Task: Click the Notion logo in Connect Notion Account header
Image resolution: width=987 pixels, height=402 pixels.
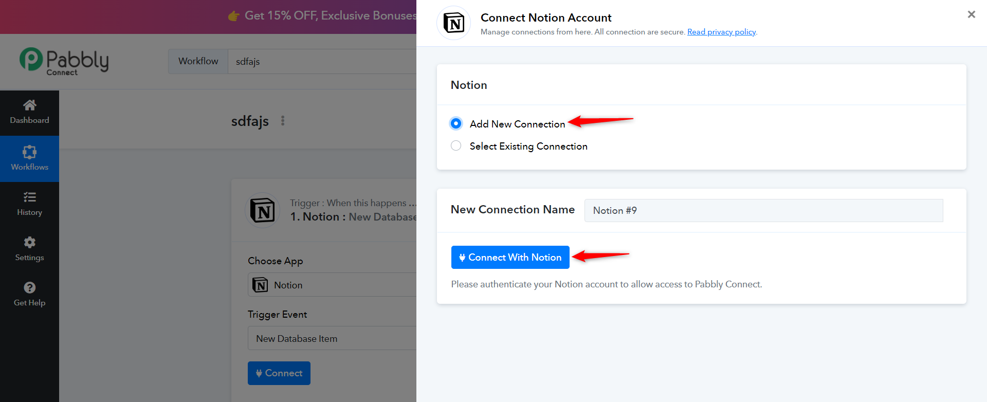Action: pyautogui.click(x=453, y=23)
